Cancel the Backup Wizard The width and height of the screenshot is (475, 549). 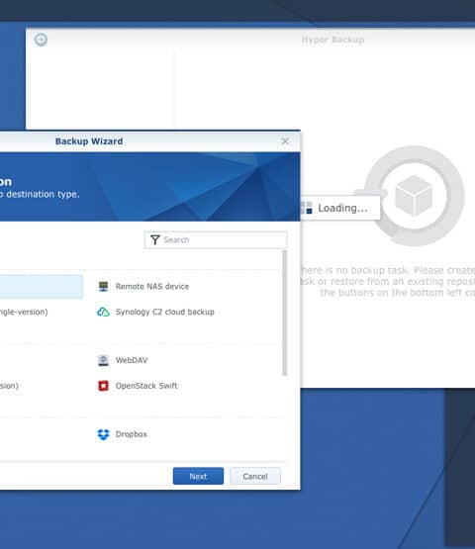255,476
